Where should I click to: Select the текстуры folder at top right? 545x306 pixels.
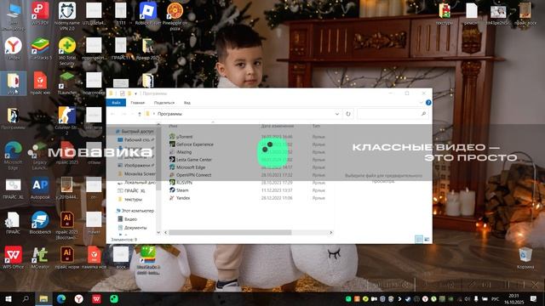click(x=445, y=14)
